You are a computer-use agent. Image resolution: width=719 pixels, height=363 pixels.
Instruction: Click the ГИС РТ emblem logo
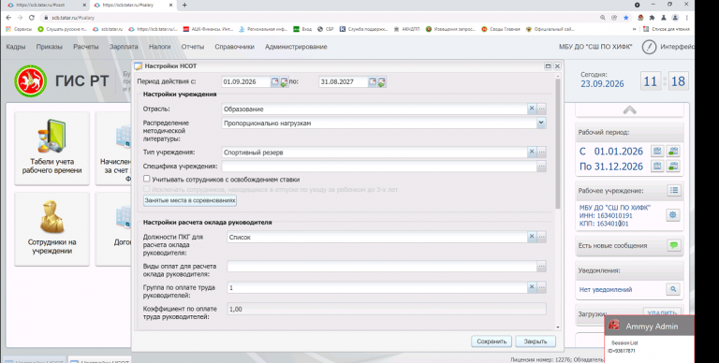point(30,81)
